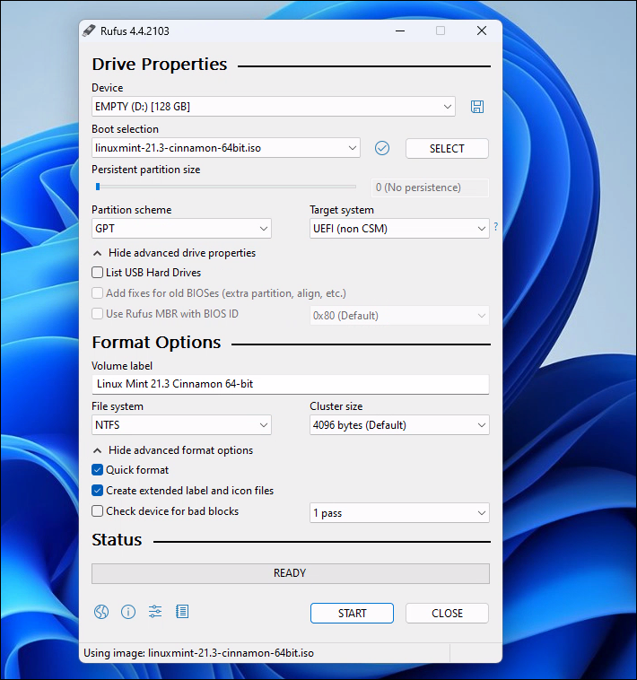Click the SELECT button

[x=447, y=149]
